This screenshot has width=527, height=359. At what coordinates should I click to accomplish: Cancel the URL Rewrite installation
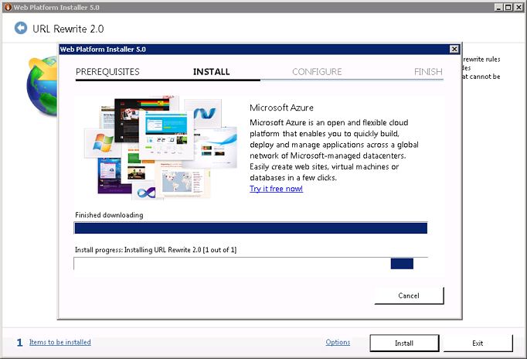[409, 296]
